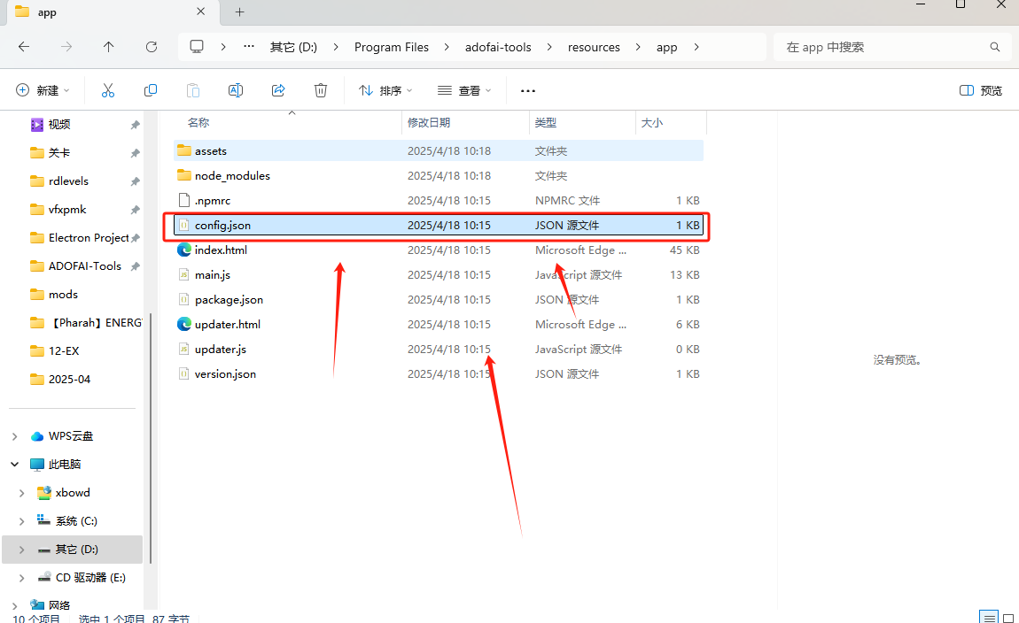Select the package.json file

pos(439,300)
